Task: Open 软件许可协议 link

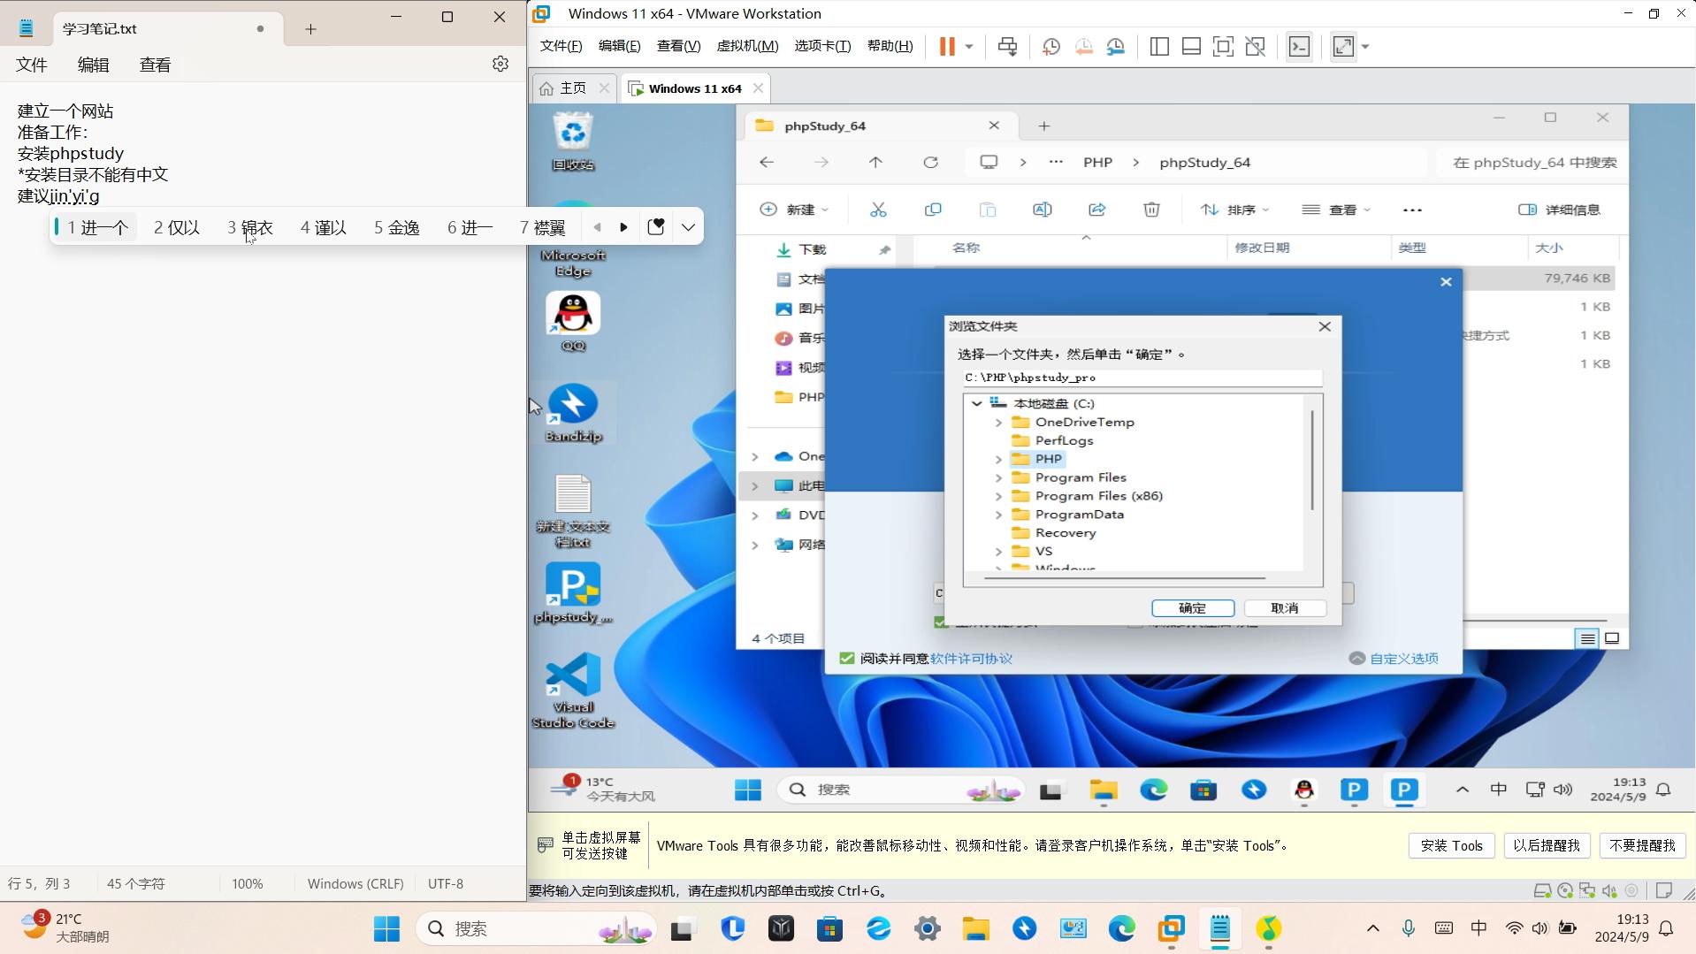Action: [971, 659]
